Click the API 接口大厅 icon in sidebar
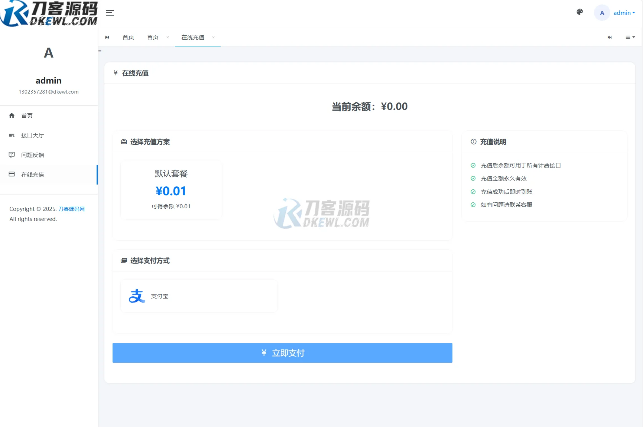The height and width of the screenshot is (427, 643). tap(12, 135)
